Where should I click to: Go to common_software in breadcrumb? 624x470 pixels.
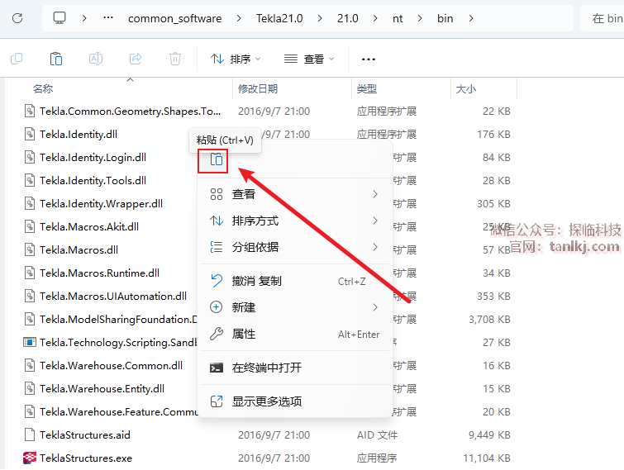[x=174, y=18]
